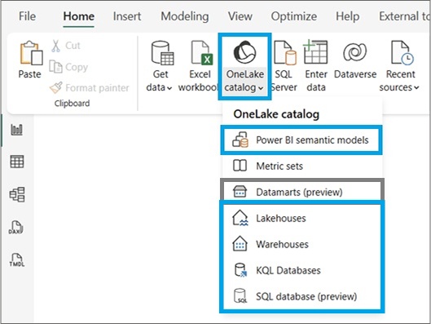
Task: Activate the Format painter brush
Action: pos(89,88)
